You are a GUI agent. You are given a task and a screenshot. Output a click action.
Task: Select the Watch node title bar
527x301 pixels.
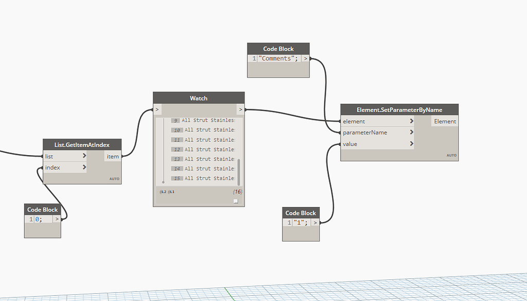click(x=199, y=98)
